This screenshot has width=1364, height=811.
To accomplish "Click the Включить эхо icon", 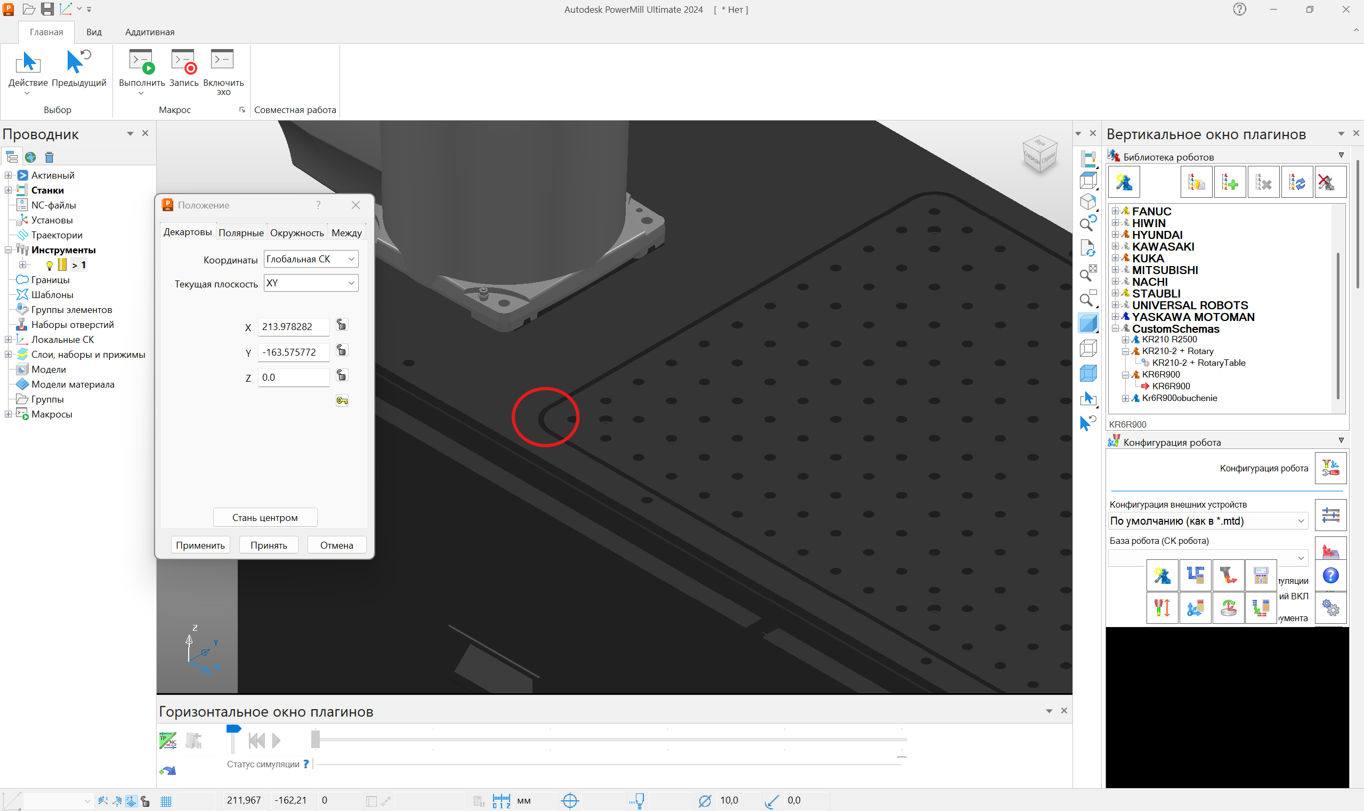I will [x=223, y=60].
